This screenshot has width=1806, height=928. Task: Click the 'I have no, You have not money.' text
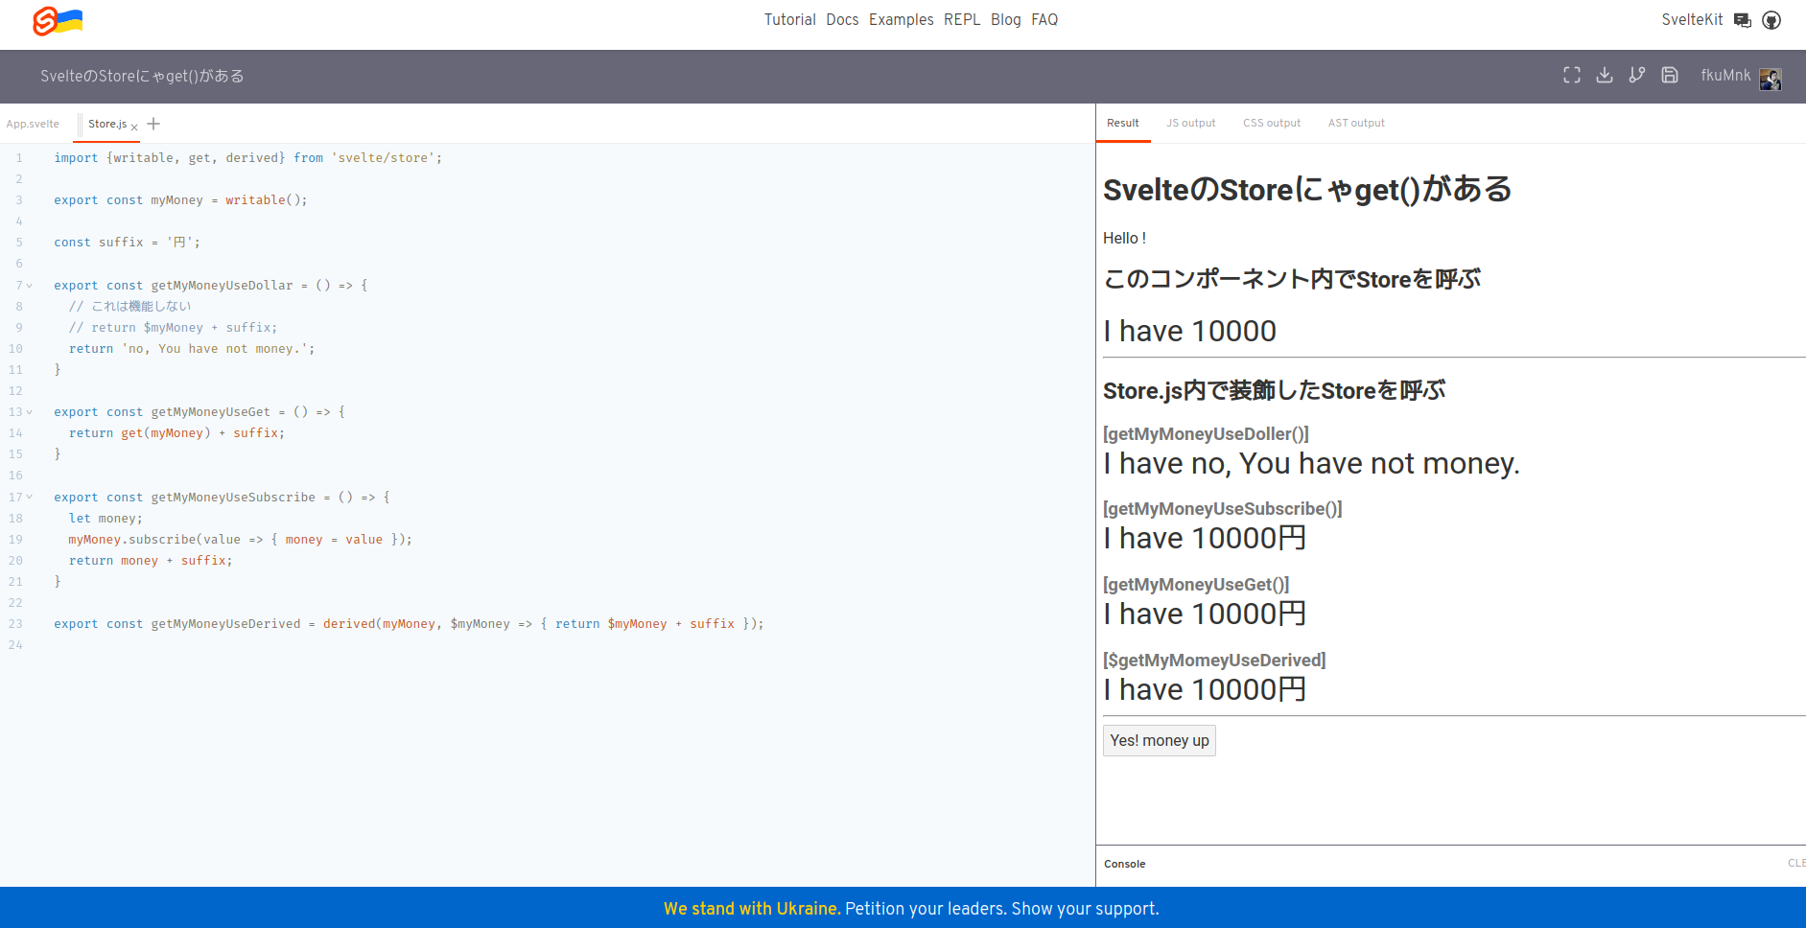1311,464
